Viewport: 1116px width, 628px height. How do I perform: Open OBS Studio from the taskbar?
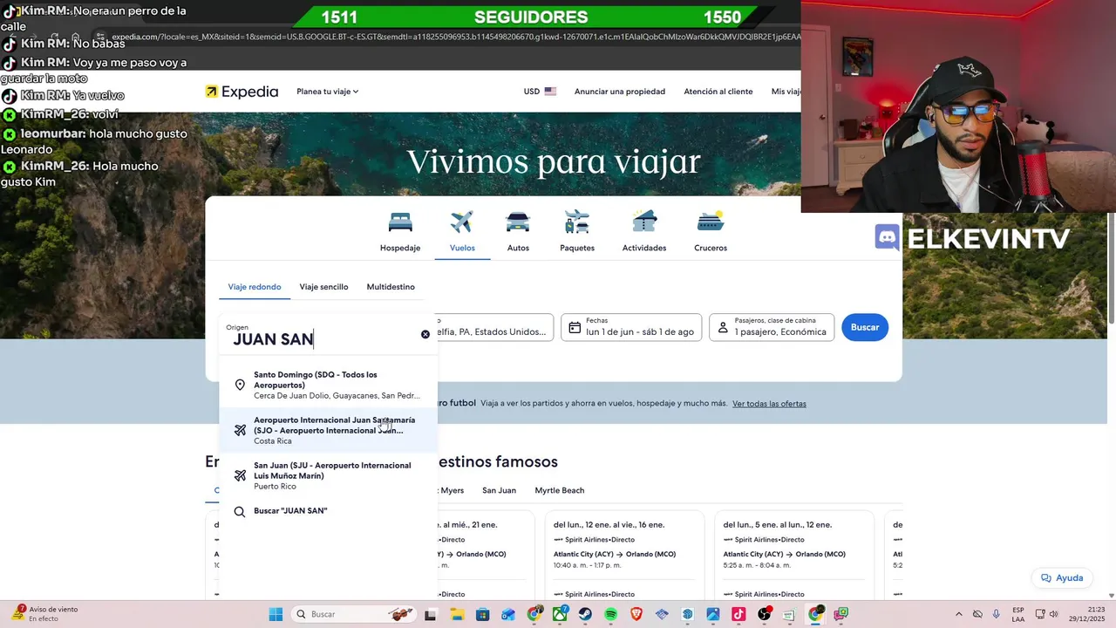[x=764, y=614]
